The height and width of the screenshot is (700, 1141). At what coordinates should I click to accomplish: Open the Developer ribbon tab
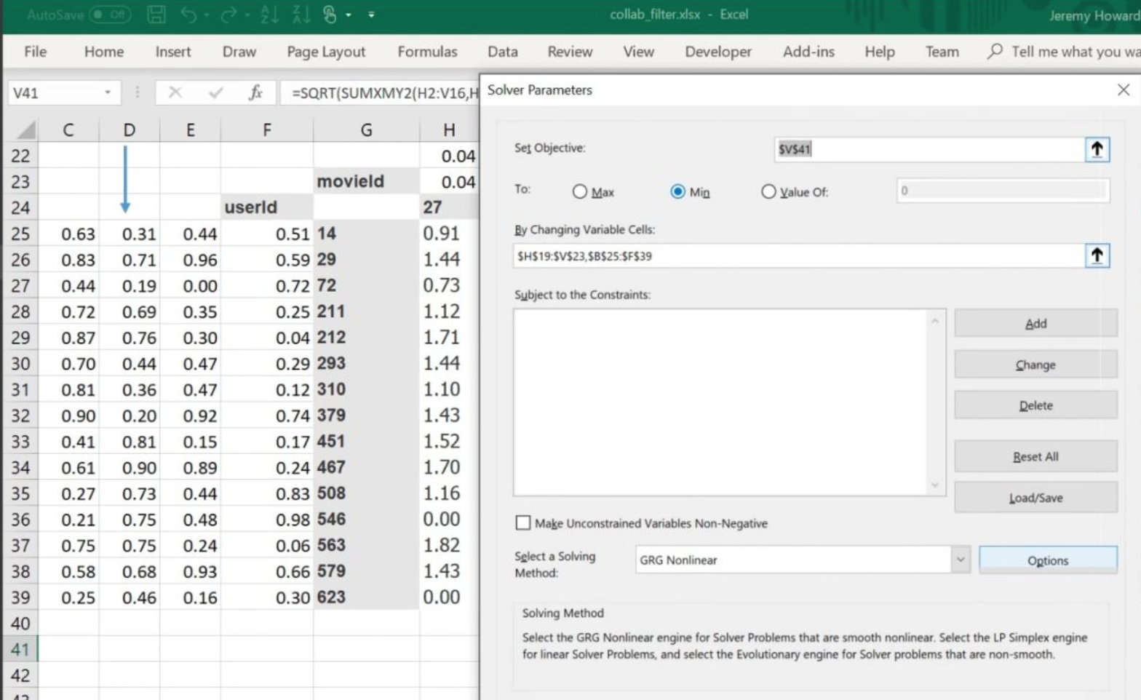point(718,52)
